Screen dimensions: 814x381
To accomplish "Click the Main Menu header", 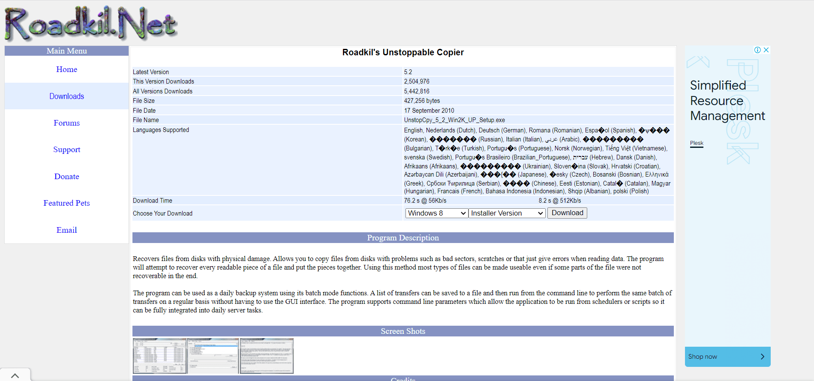I will coord(66,51).
